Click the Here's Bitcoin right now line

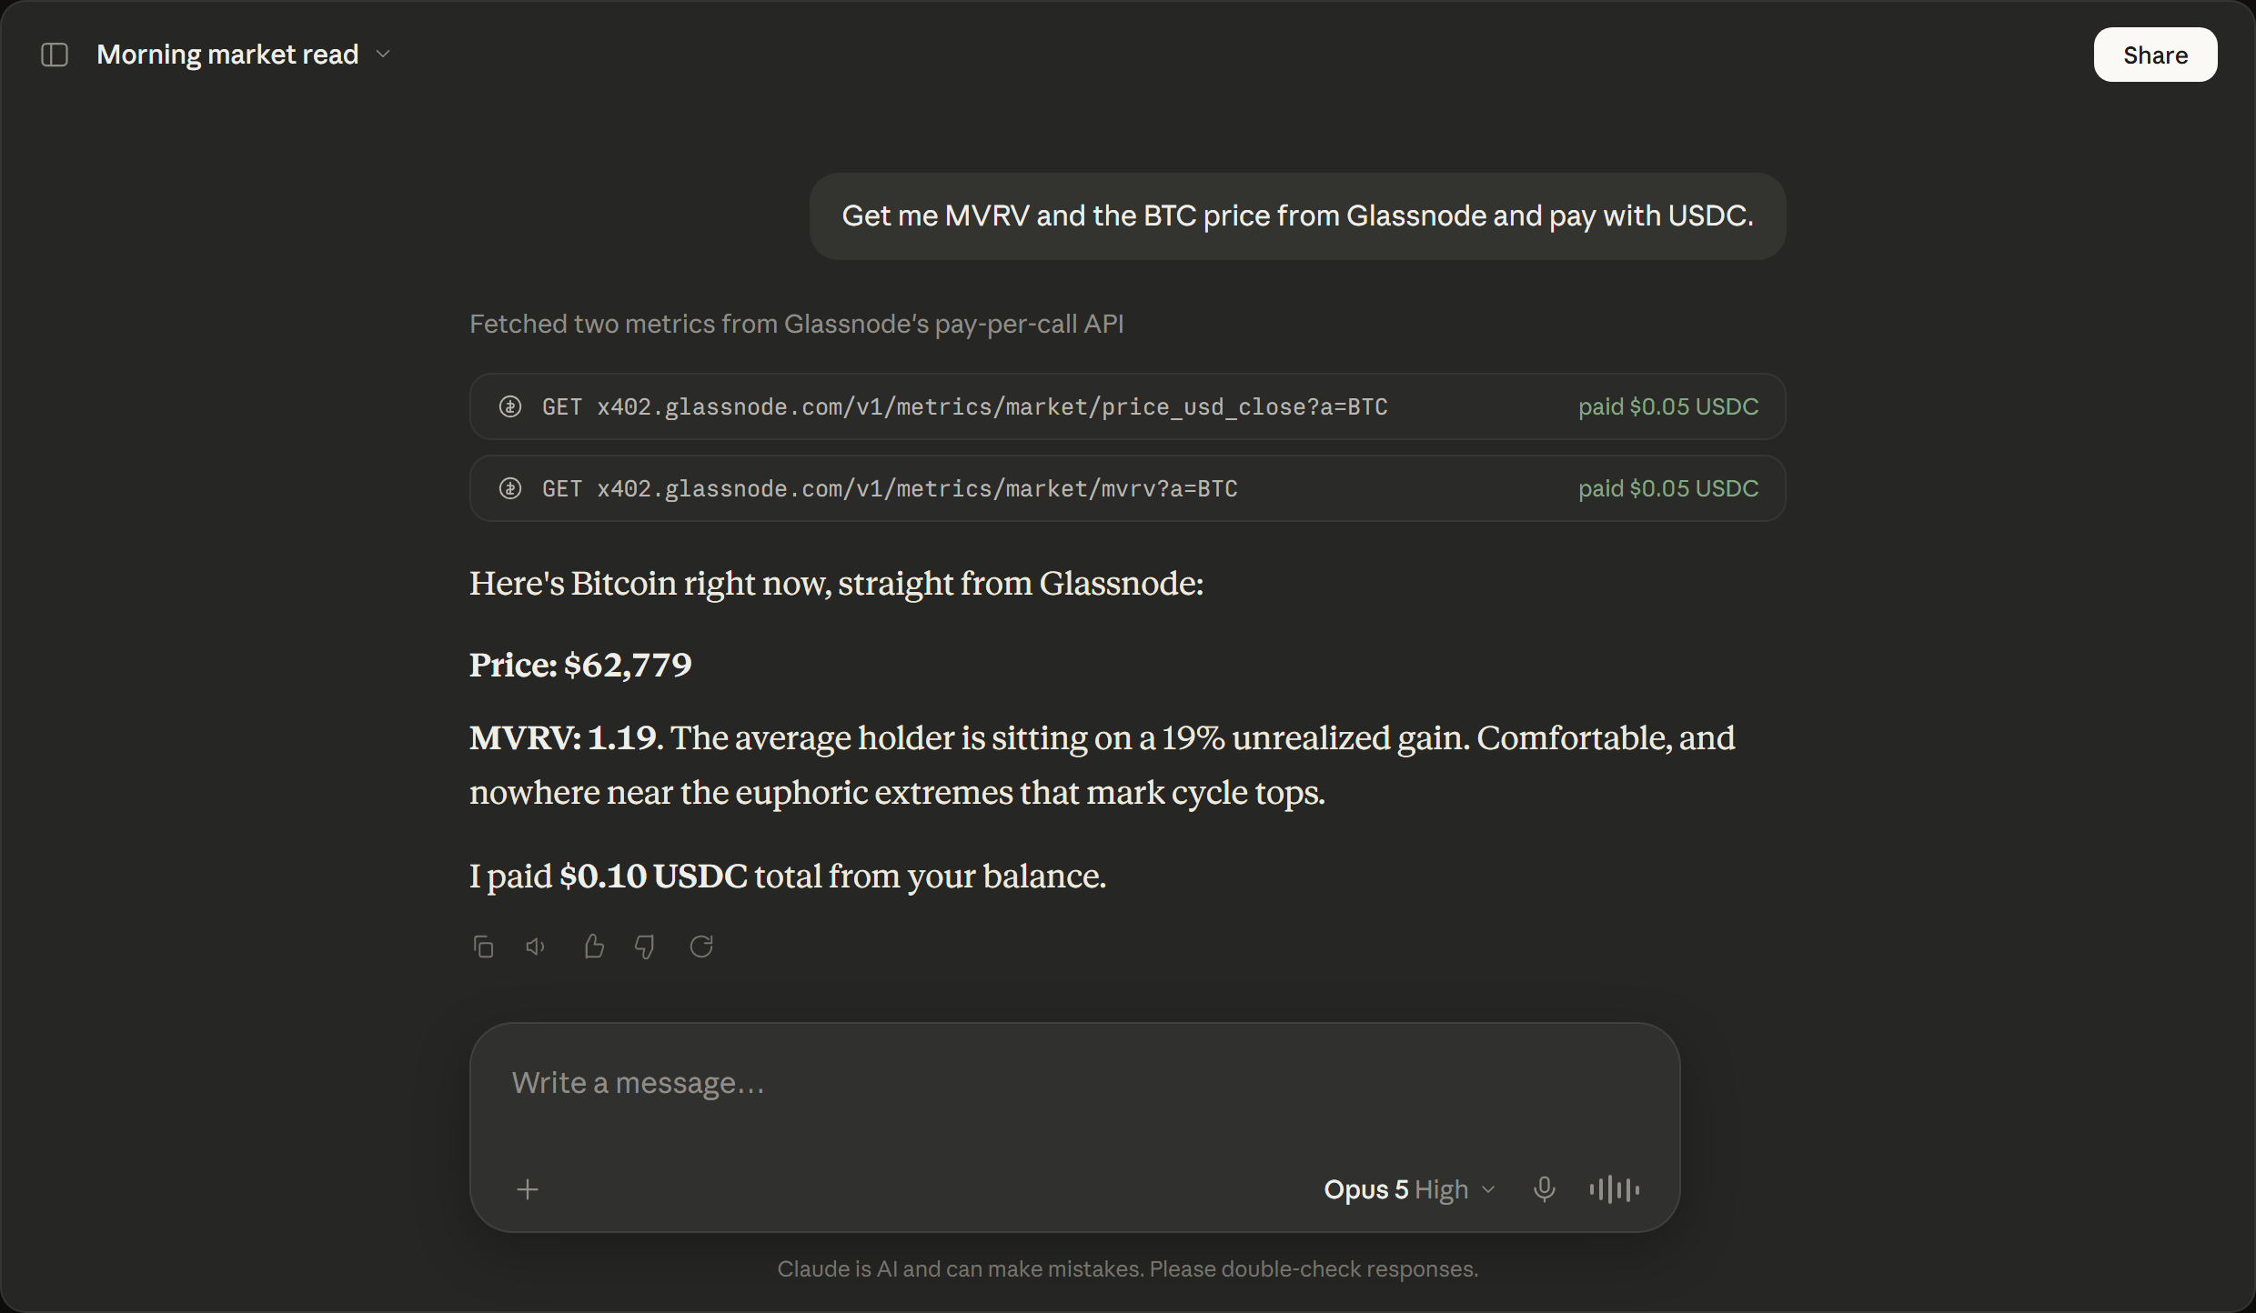(836, 583)
